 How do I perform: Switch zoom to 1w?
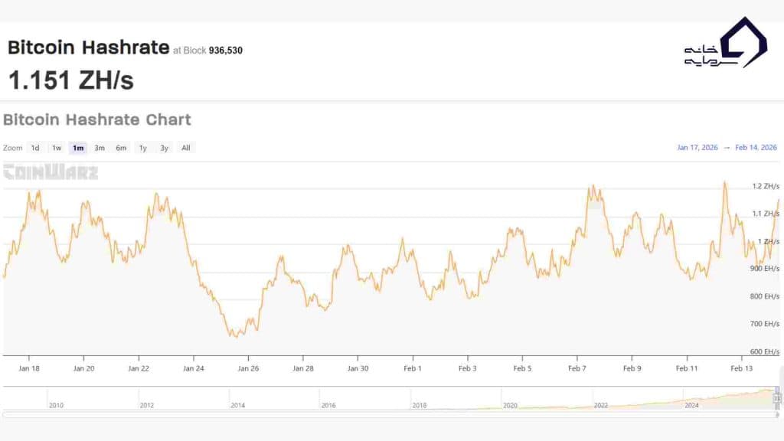[x=57, y=148]
